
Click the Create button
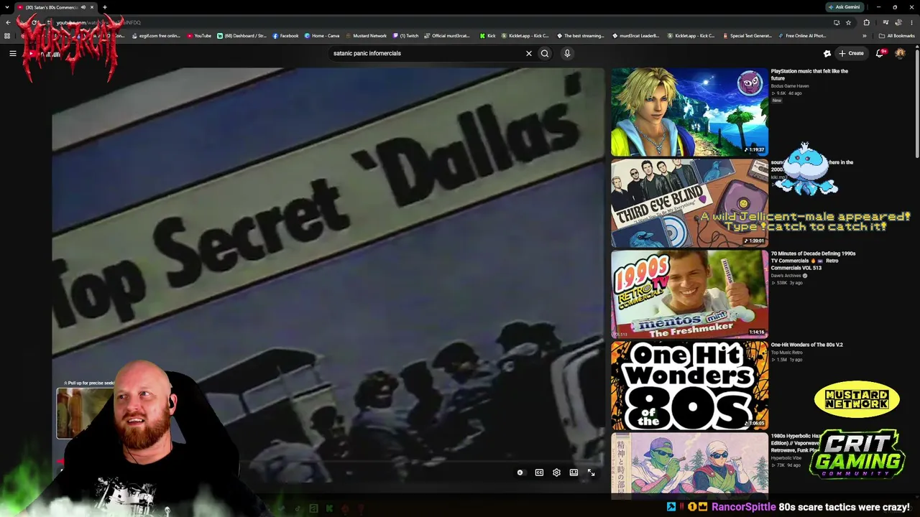(x=851, y=53)
